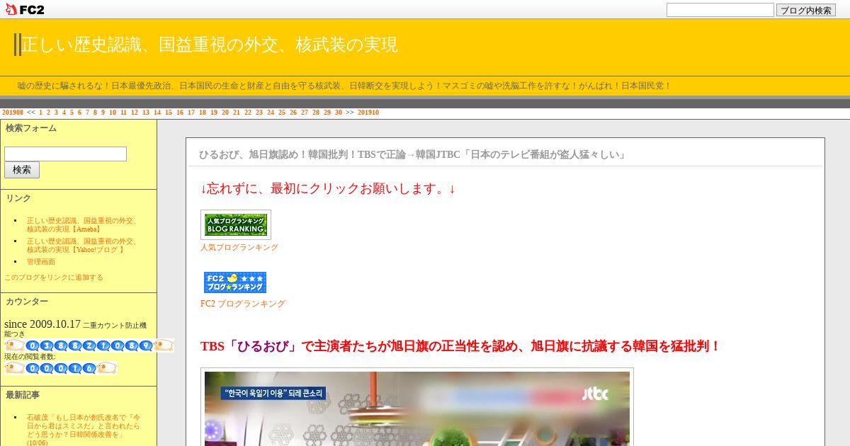The width and height of the screenshot is (850, 446).
Task: Open FC2 ブログランキング text link
Action: pyautogui.click(x=243, y=304)
